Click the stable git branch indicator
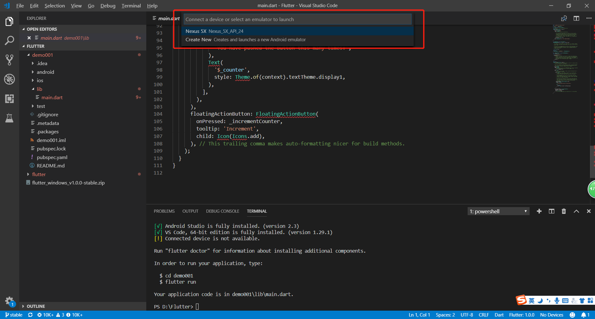 point(14,315)
